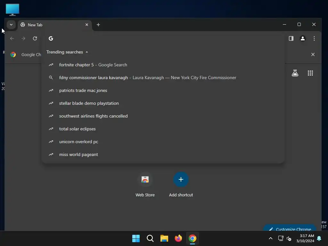The height and width of the screenshot is (246, 328).
Task: Open the tab search dropdown arrow
Action: click(x=11, y=25)
